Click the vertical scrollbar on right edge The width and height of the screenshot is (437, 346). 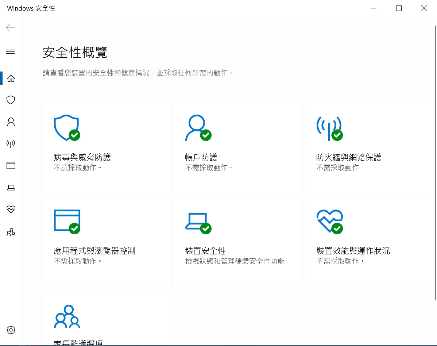435,163
